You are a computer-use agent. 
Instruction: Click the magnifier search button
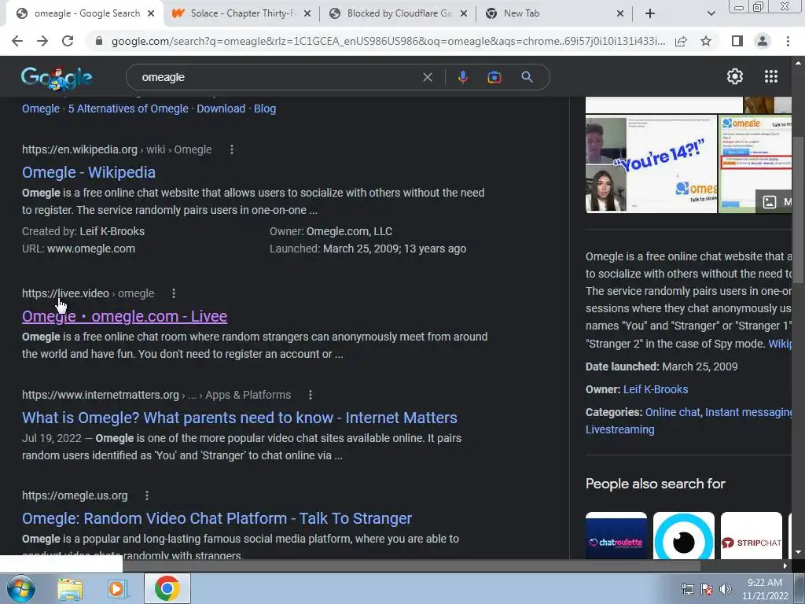(x=527, y=77)
